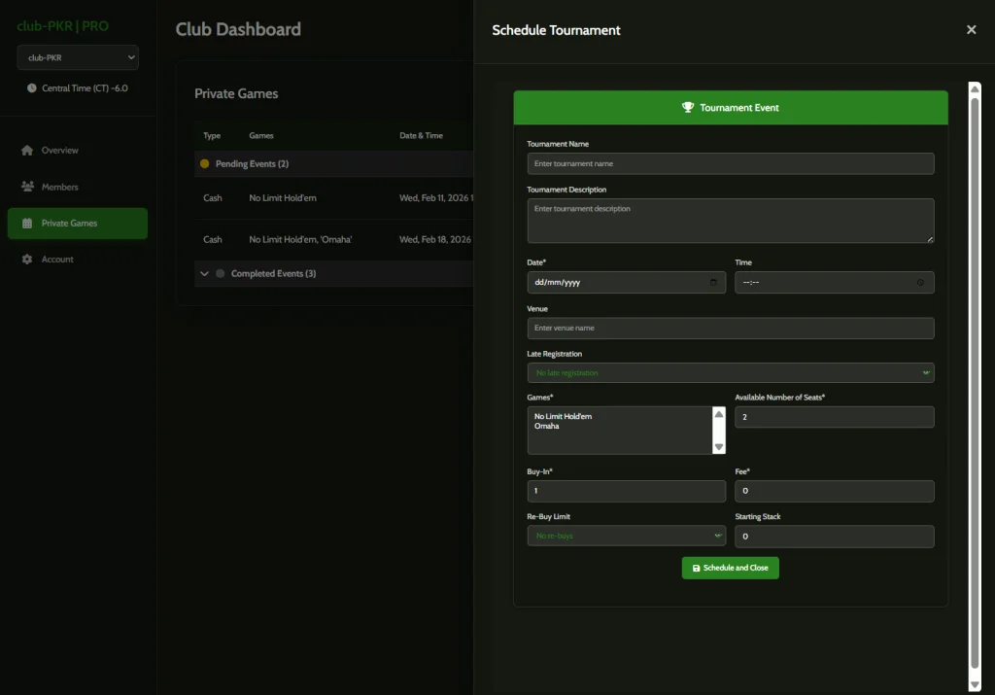The width and height of the screenshot is (995, 695).
Task: Go to Members section in sidebar
Action: [x=59, y=187]
